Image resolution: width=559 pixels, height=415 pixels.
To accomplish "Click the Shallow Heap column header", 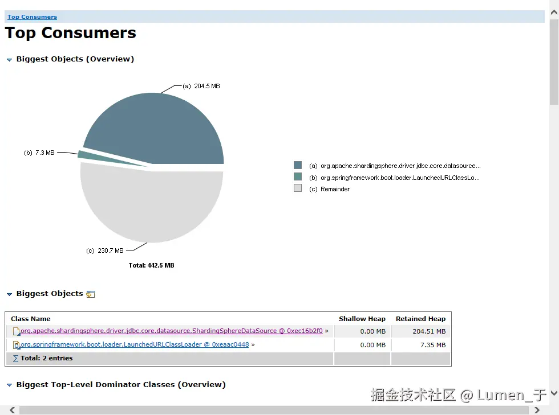I will tap(362, 319).
